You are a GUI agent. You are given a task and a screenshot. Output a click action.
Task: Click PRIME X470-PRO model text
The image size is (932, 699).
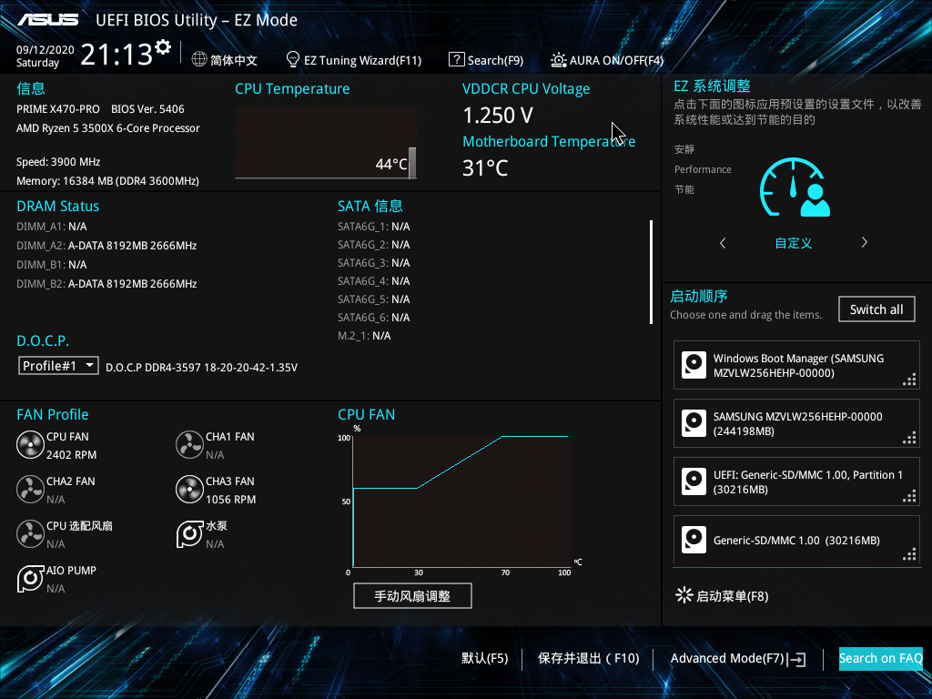point(58,109)
